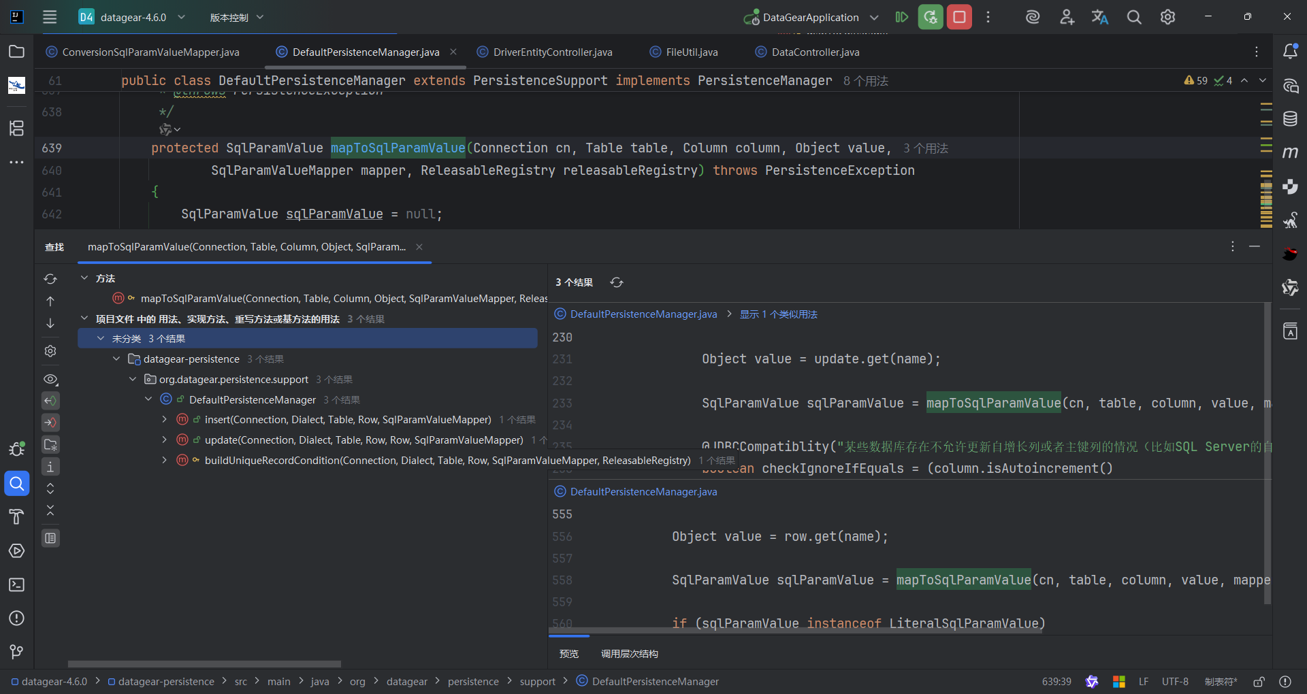Collapse org.datagear.persistence.support package node
This screenshot has height=694, width=1307.
click(133, 379)
